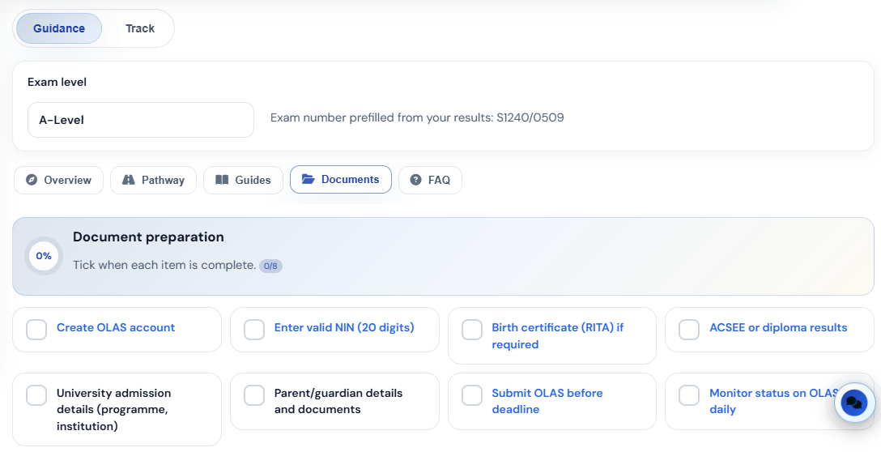Viewport: 881px width, 452px height.
Task: Click the open book icon in Guides
Action: [x=222, y=180]
